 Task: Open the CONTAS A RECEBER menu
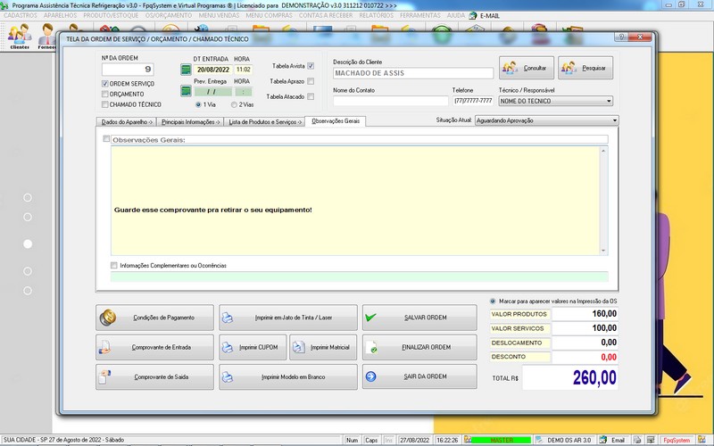click(x=326, y=15)
